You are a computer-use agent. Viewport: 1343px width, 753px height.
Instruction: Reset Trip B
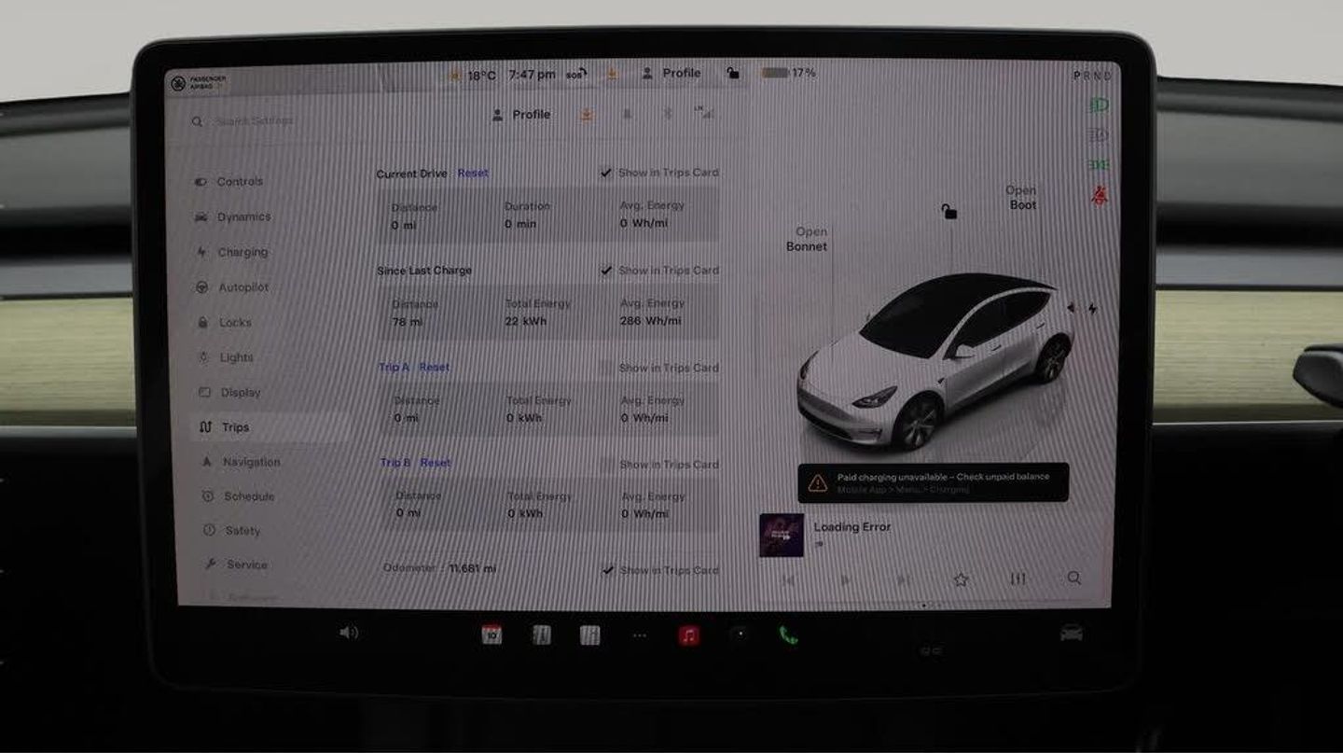click(x=435, y=463)
